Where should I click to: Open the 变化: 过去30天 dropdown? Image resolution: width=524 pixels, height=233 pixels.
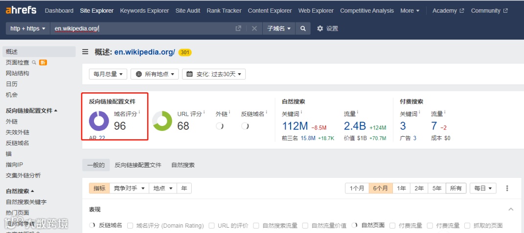214,74
